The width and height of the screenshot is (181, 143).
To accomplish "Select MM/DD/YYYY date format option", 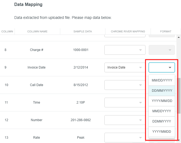I will (162, 80).
